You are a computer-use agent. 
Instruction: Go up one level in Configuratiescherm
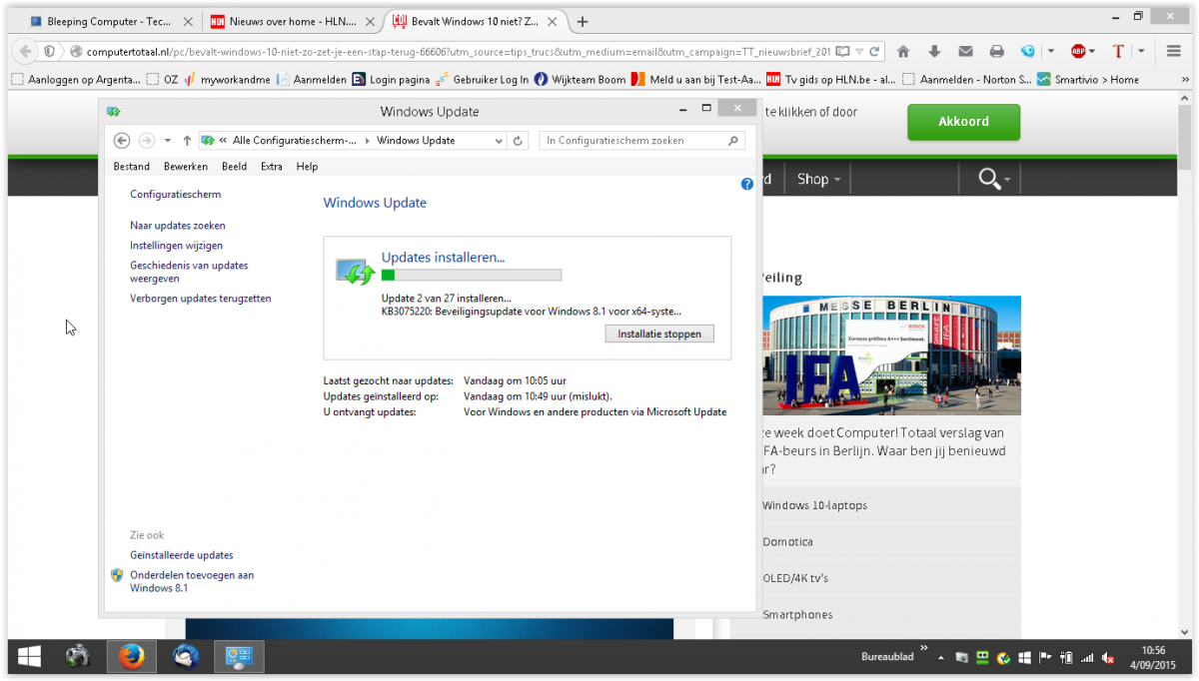pyautogui.click(x=187, y=141)
